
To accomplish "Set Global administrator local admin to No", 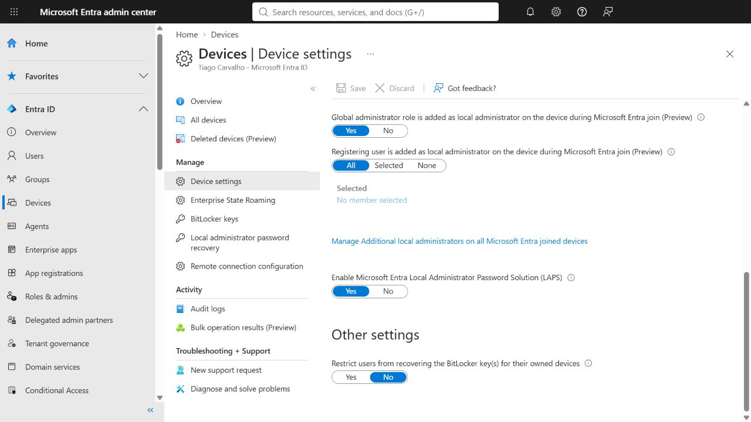I will click(x=388, y=131).
